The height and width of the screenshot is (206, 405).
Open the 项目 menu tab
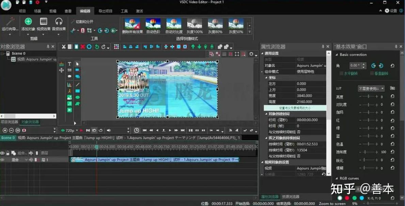(x=22, y=11)
